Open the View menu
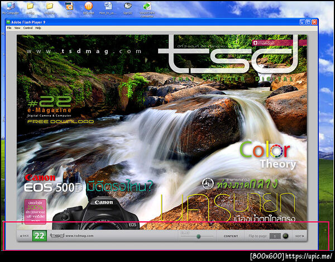 [17, 28]
